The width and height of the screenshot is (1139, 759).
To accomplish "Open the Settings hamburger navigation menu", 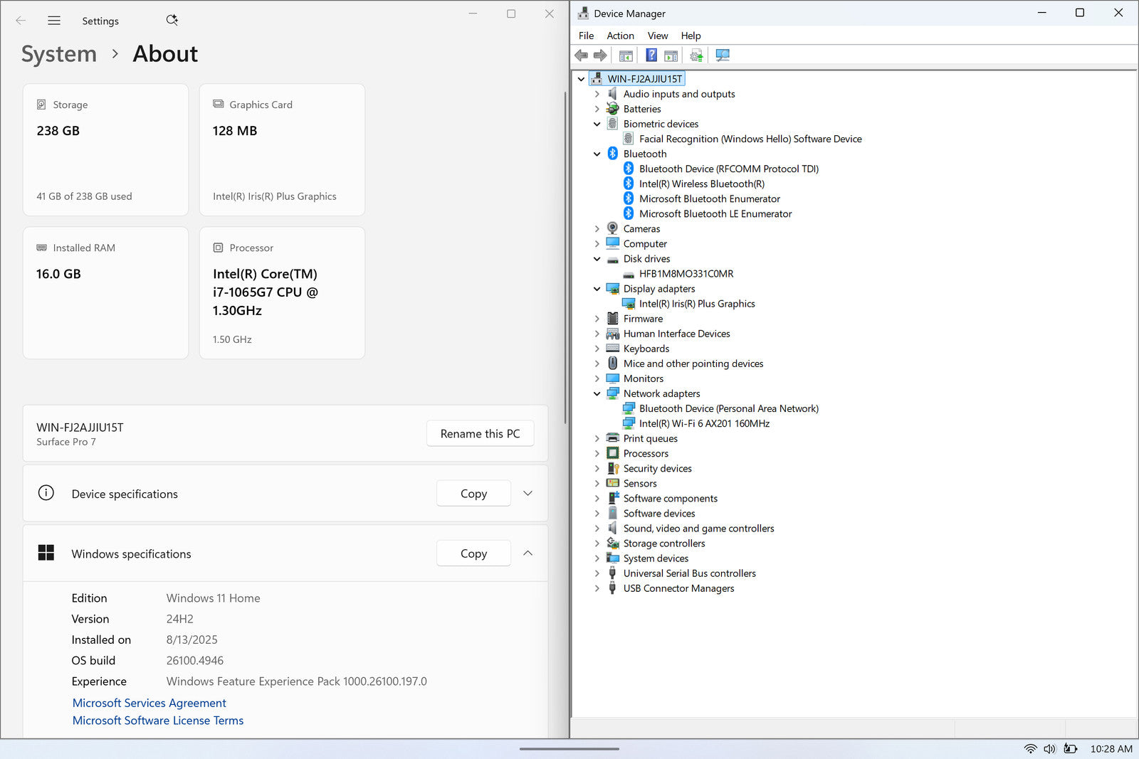I will click(54, 21).
